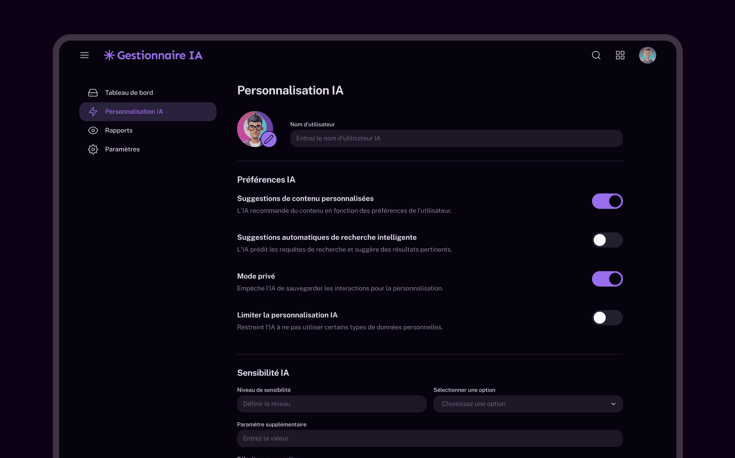Click the Gestionnaire IA asterisk logo
The image size is (735, 458).
coord(109,55)
